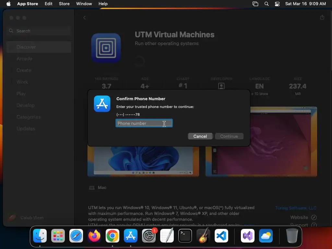Open the Windows 11 screenshot thumbnail
Screen dimensions: 332x249
(143, 161)
